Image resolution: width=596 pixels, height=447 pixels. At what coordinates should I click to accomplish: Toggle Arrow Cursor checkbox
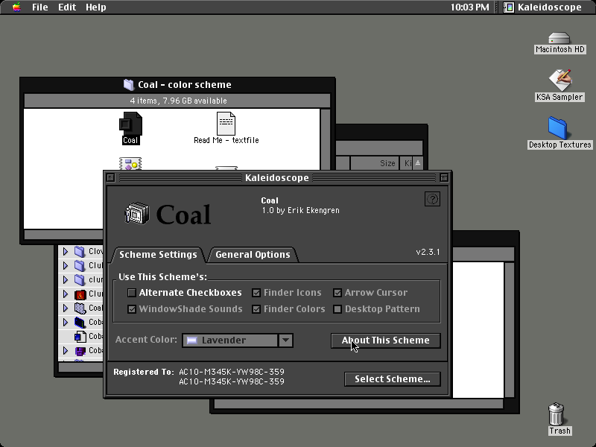tap(337, 293)
